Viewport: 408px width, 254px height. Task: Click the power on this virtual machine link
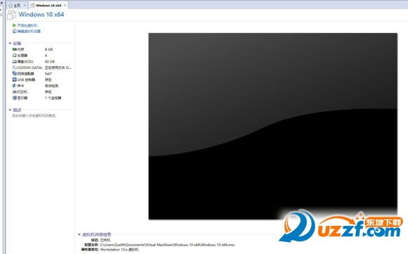coord(27,25)
